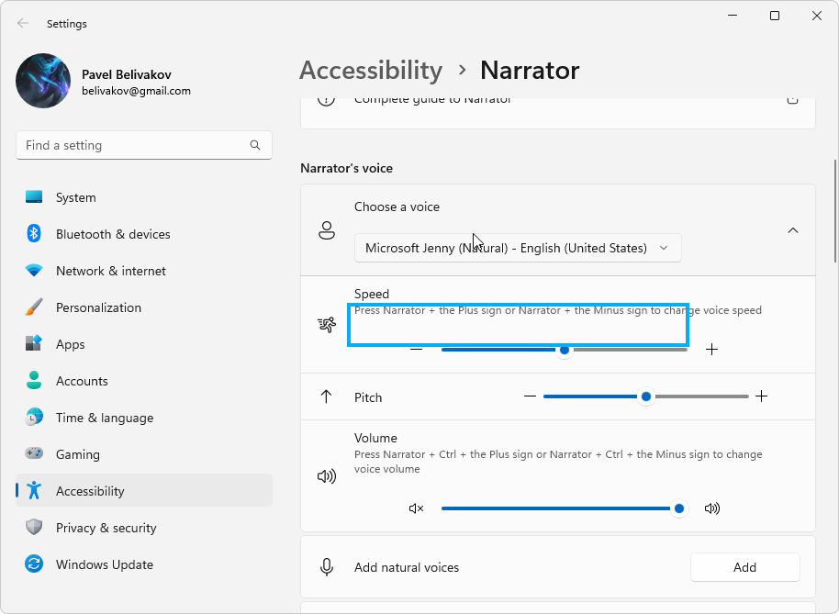Image resolution: width=839 pixels, height=614 pixels.
Task: Open the voice selection dropdown
Action: click(518, 248)
